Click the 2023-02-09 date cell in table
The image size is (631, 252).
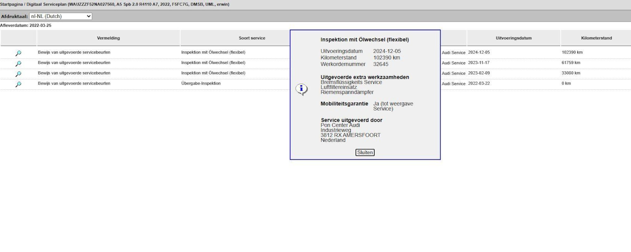coord(479,73)
